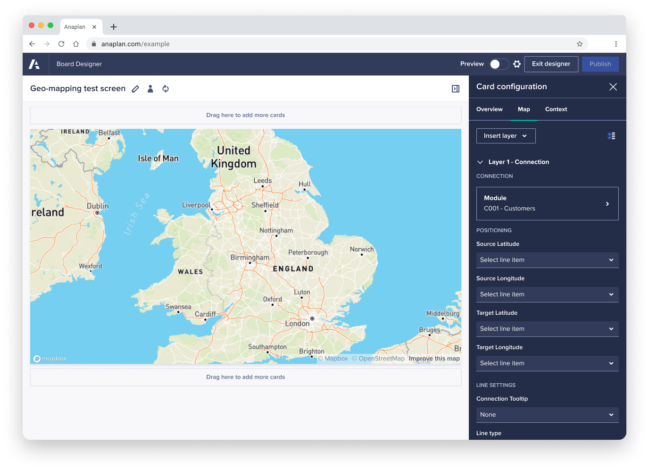Edit the screen name with pencil icon
The image size is (649, 470).
pos(135,89)
